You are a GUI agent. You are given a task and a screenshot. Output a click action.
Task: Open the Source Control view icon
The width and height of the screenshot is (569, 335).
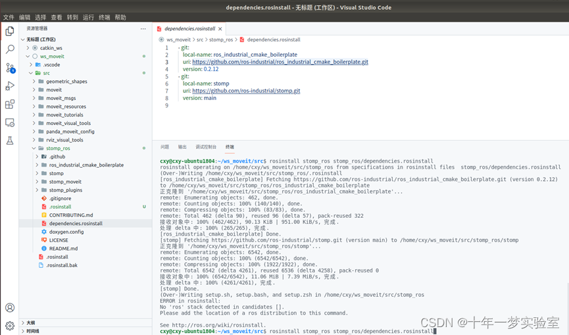point(10,68)
